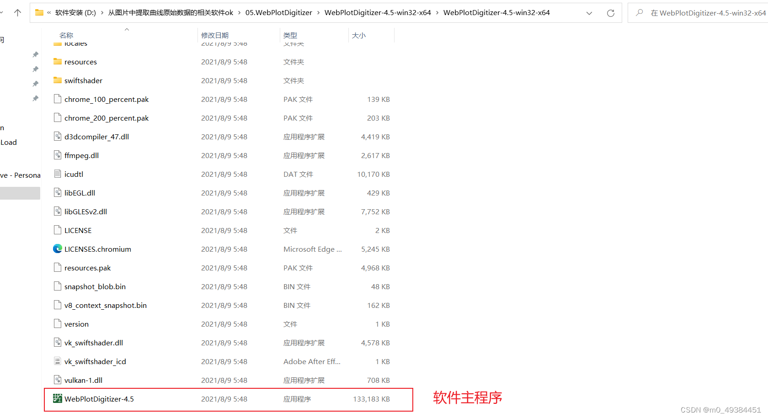The width and height of the screenshot is (768, 418).
Task: Navigate to 软件安装 (D:) in the breadcrumb
Action: point(75,13)
